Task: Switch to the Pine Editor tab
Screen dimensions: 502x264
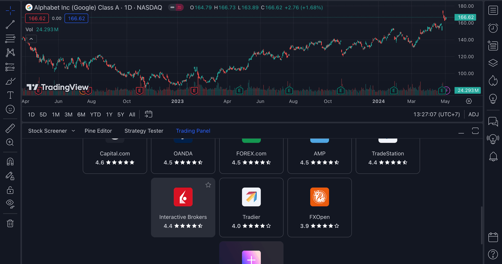Action: 98,131
